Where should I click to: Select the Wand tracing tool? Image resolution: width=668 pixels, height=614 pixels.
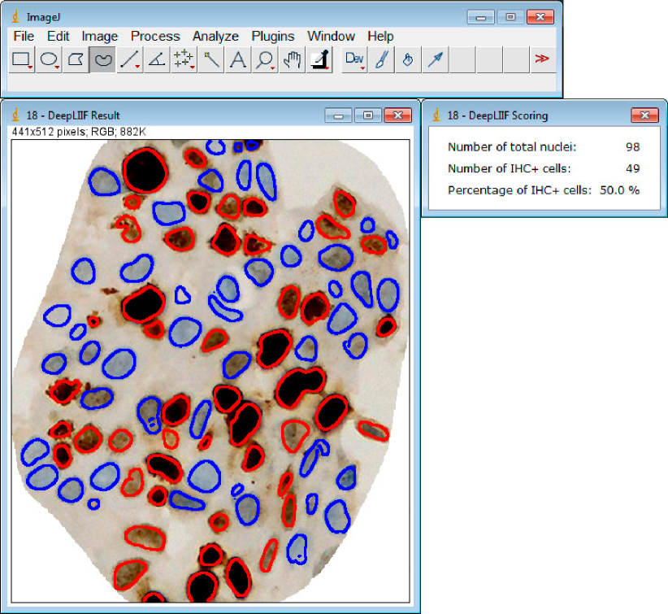click(x=211, y=59)
